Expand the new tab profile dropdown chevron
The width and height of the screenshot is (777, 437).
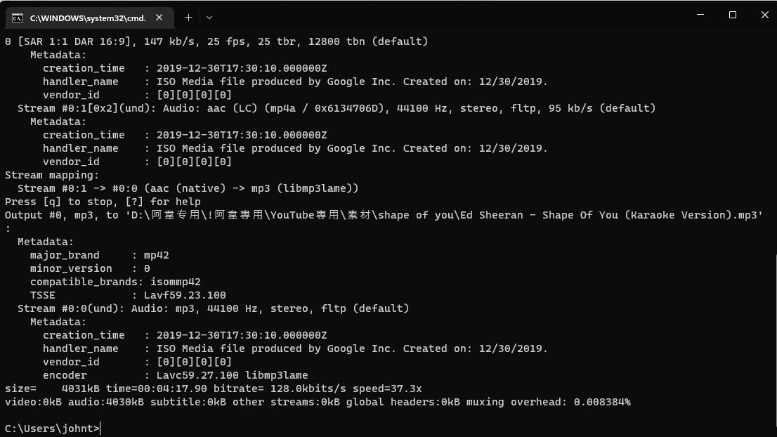[x=209, y=18]
